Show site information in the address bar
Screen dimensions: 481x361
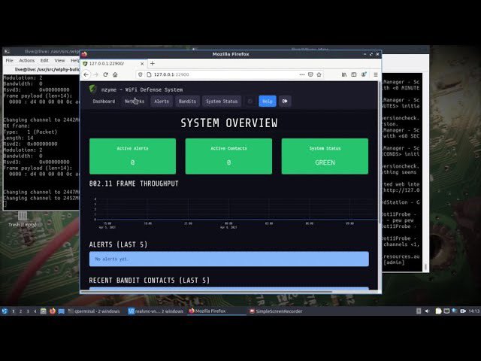coord(149,74)
